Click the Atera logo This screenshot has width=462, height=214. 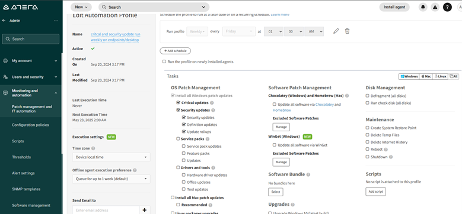click(20, 7)
